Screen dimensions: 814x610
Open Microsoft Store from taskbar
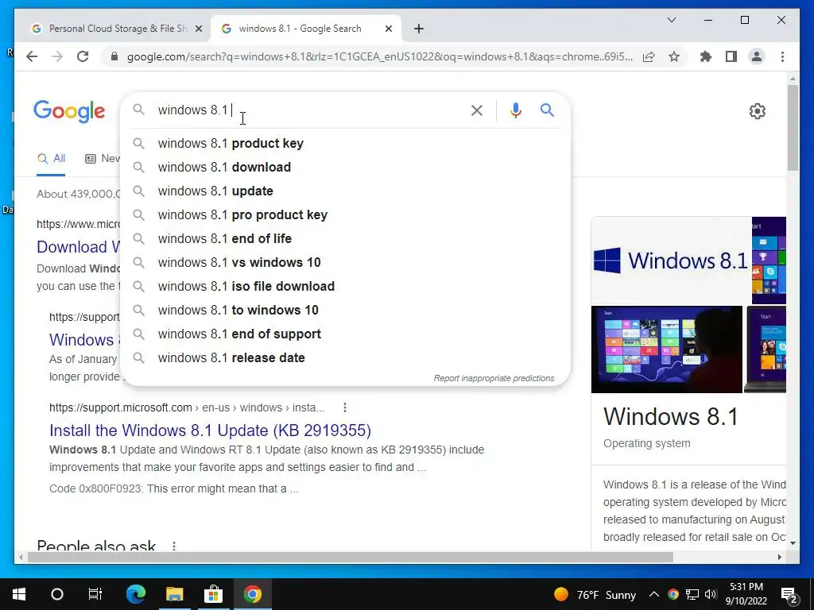coord(213,594)
